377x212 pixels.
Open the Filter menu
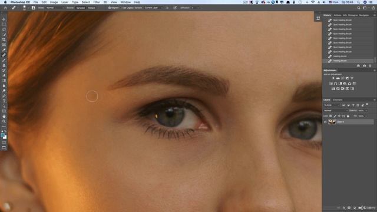(97, 2)
